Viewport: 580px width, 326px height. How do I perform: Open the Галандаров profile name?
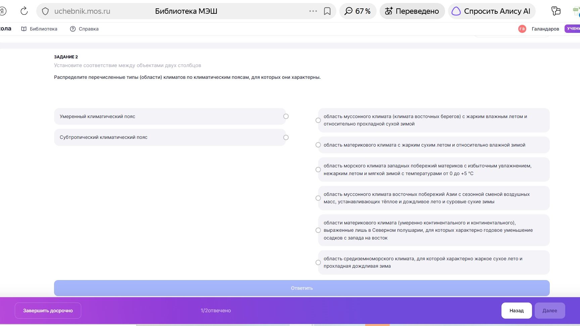pos(545,29)
